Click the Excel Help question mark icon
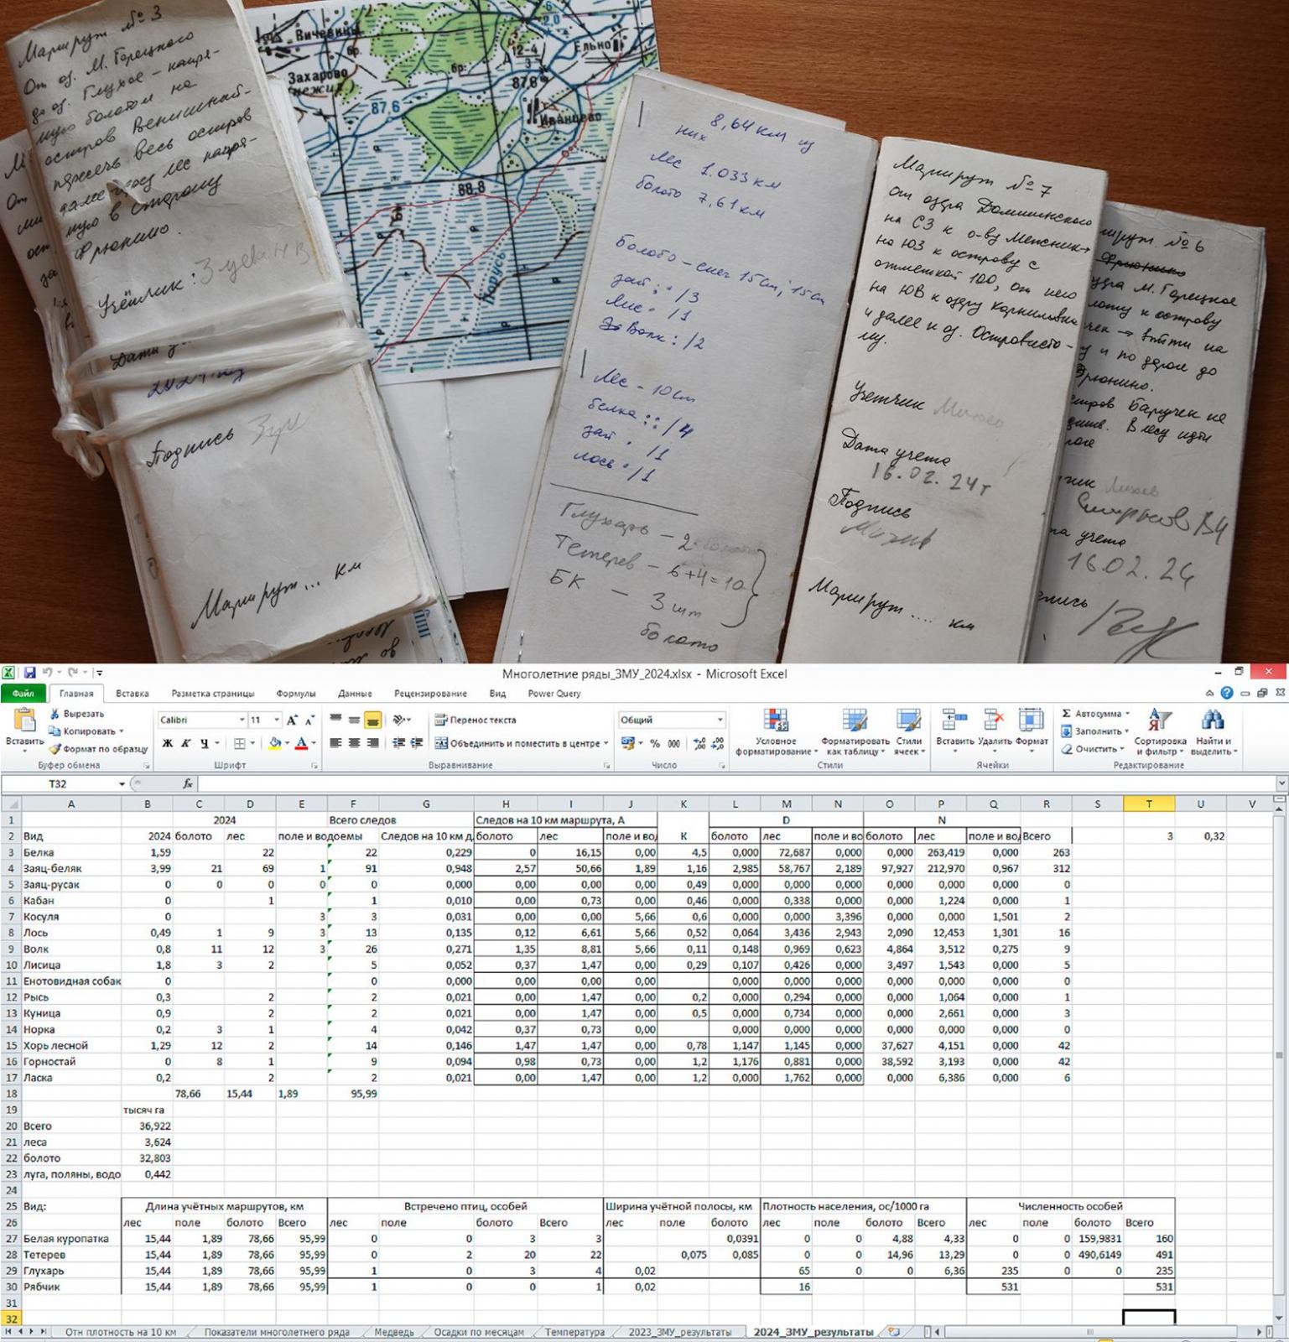The image size is (1289, 1342). click(1227, 693)
